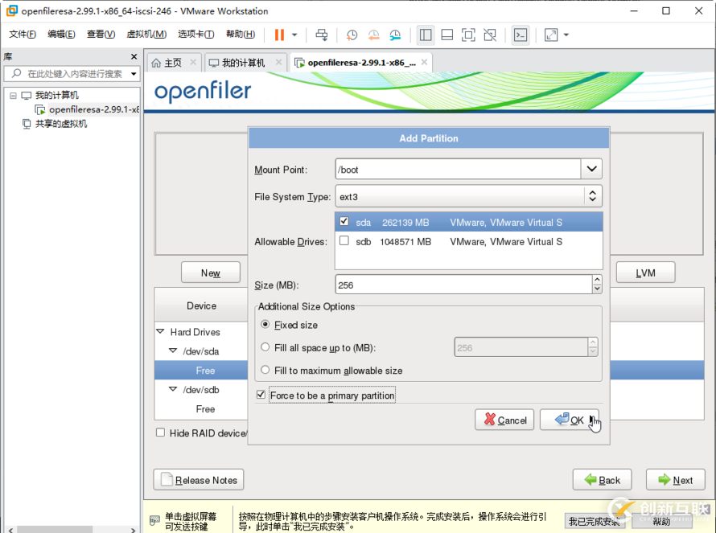This screenshot has width=716, height=533.
Task: Click the send Ctrl+Alt+Del toolbar icon
Action: [322, 35]
